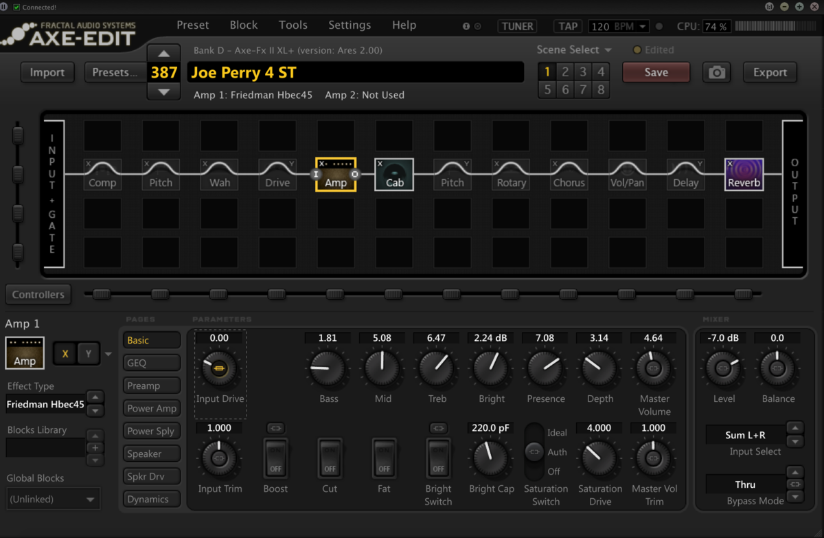The width and height of the screenshot is (824, 538).
Task: Open the Tools menu
Action: click(293, 25)
